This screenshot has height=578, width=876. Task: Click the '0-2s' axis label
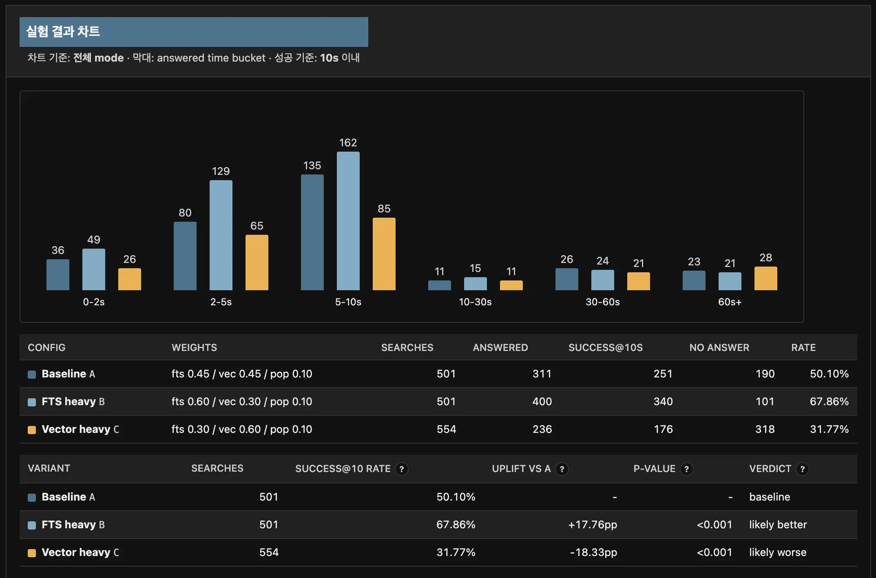point(94,302)
